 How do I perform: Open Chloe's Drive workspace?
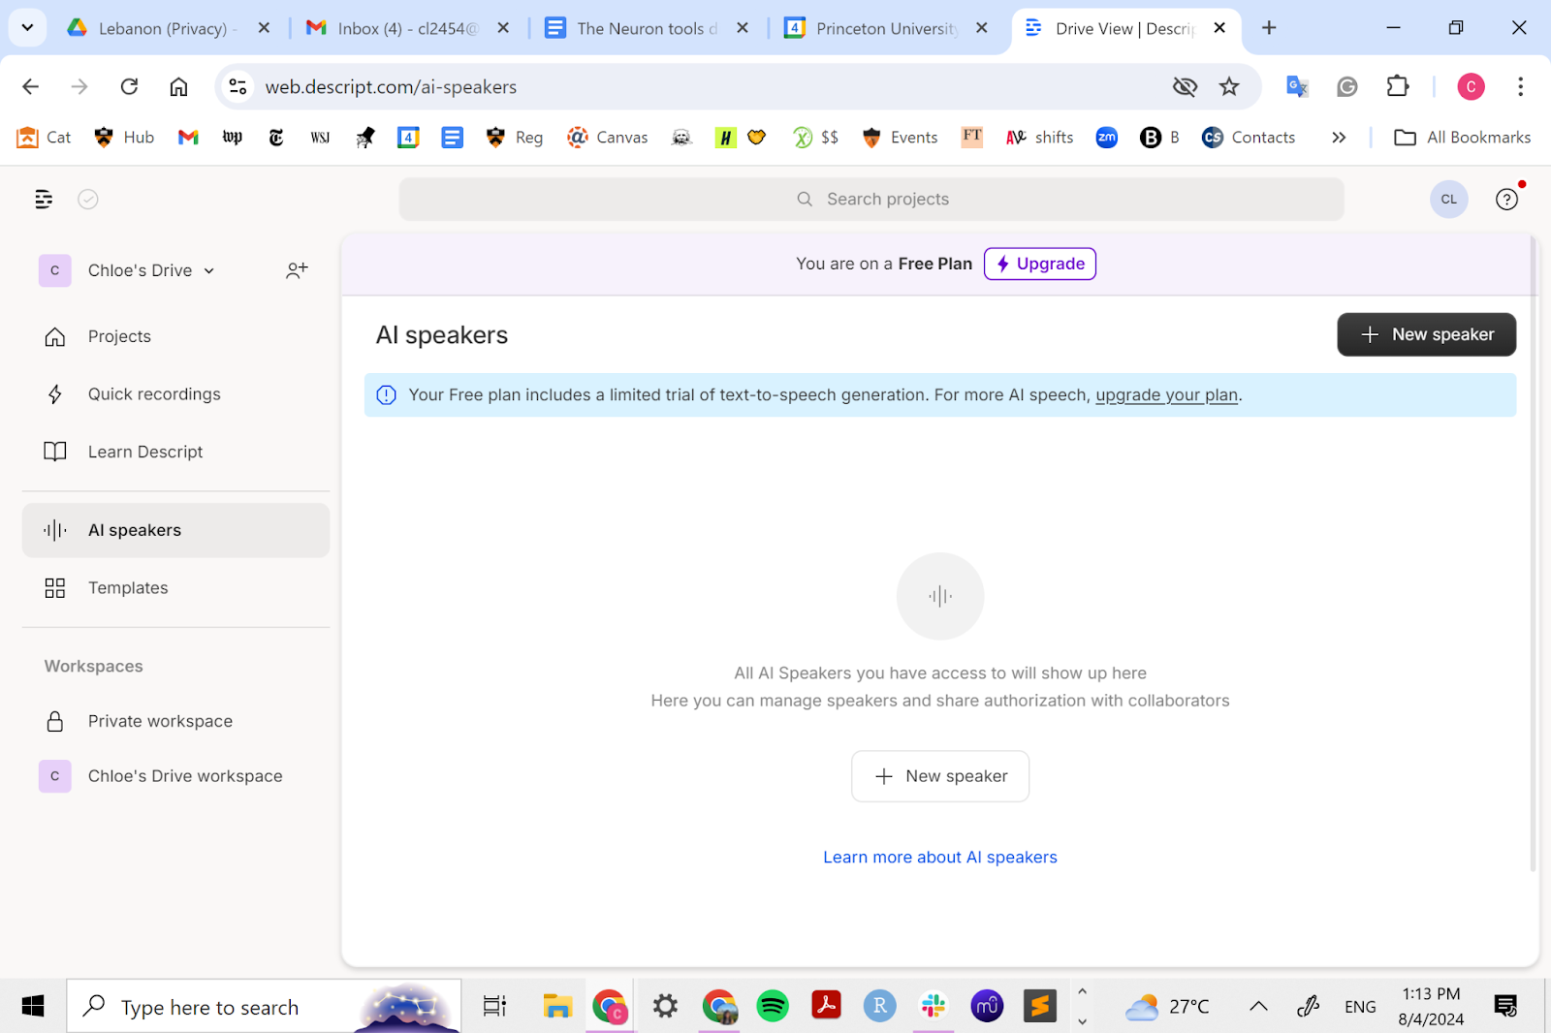pos(175,776)
